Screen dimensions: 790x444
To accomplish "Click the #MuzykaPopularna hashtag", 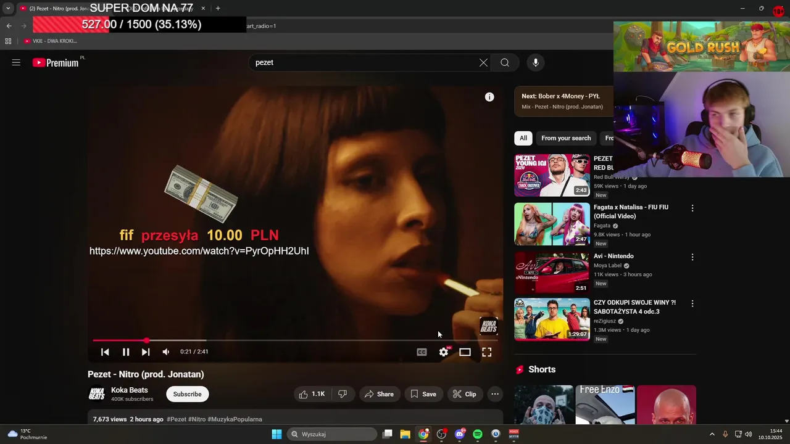I will click(x=235, y=419).
